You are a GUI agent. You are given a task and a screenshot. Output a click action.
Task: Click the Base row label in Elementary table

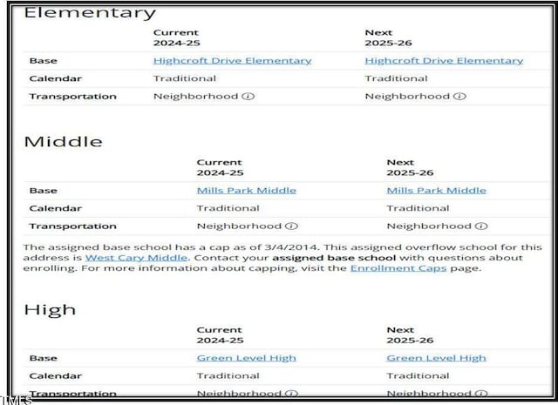[x=44, y=61]
